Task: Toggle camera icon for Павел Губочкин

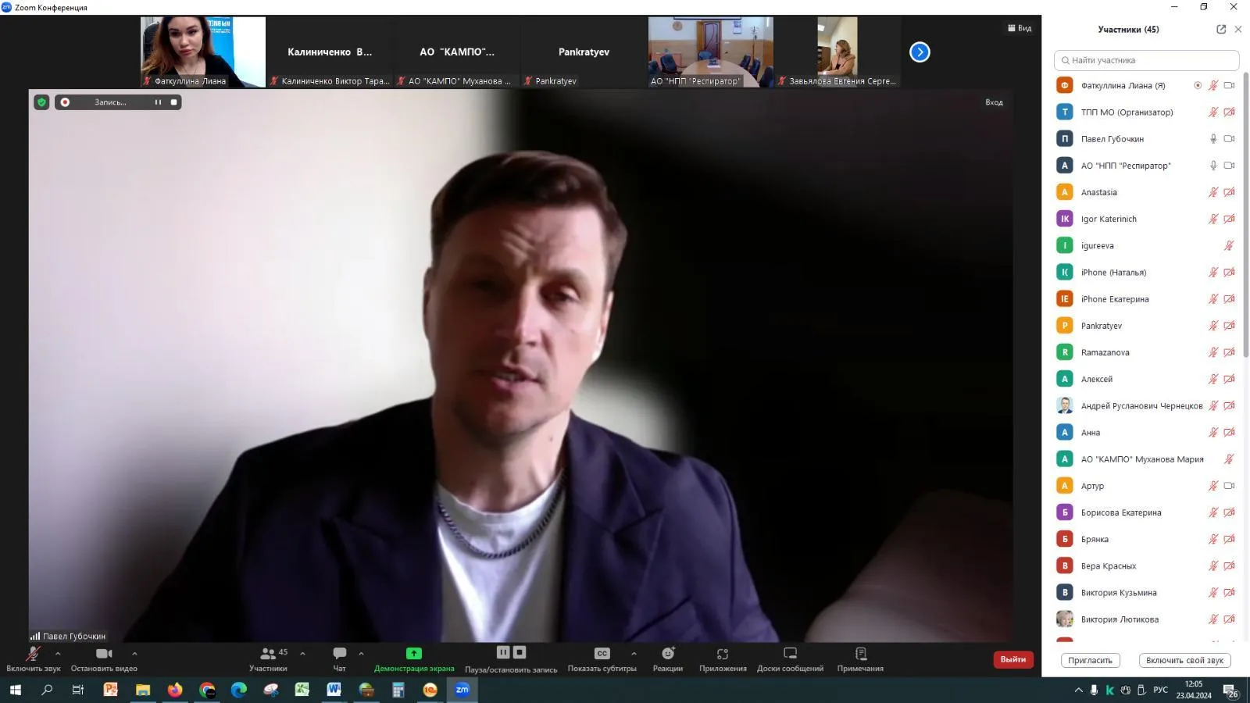Action: 1229,139
